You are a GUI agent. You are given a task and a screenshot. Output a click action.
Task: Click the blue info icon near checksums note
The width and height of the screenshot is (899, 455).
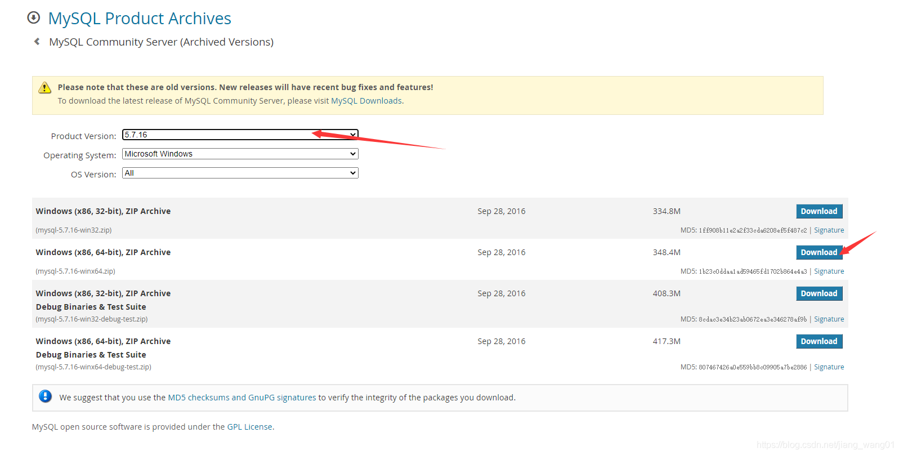point(46,396)
